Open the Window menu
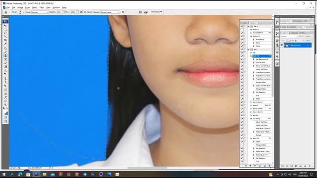This screenshot has height=178, width=317. point(56,7)
